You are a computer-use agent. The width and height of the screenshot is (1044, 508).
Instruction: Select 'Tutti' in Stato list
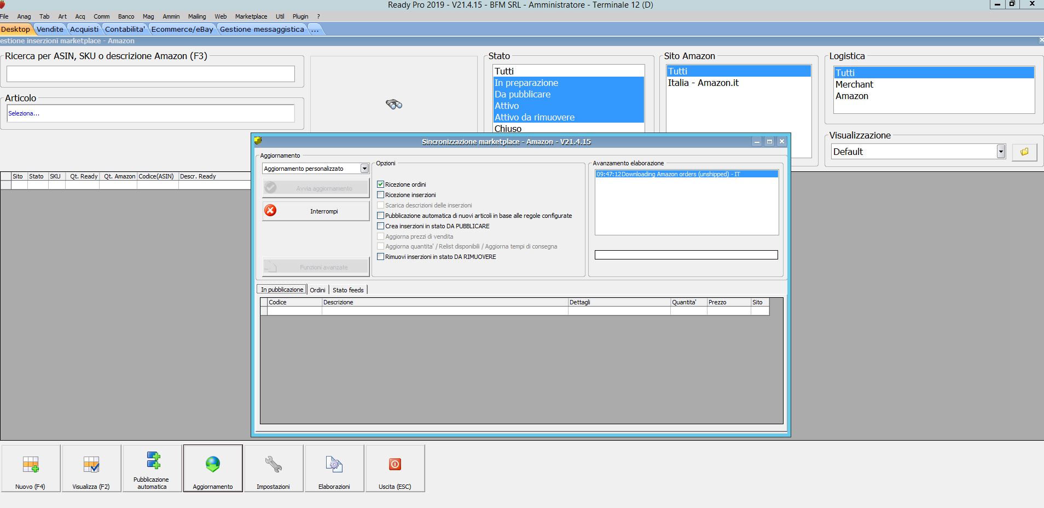[x=569, y=71]
